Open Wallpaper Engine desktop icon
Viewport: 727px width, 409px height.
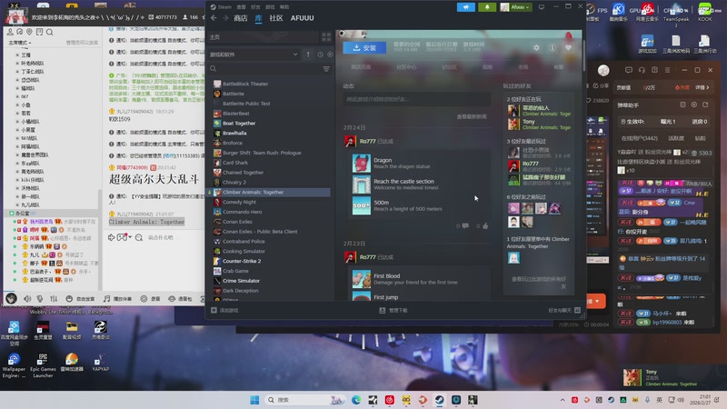tap(14, 365)
